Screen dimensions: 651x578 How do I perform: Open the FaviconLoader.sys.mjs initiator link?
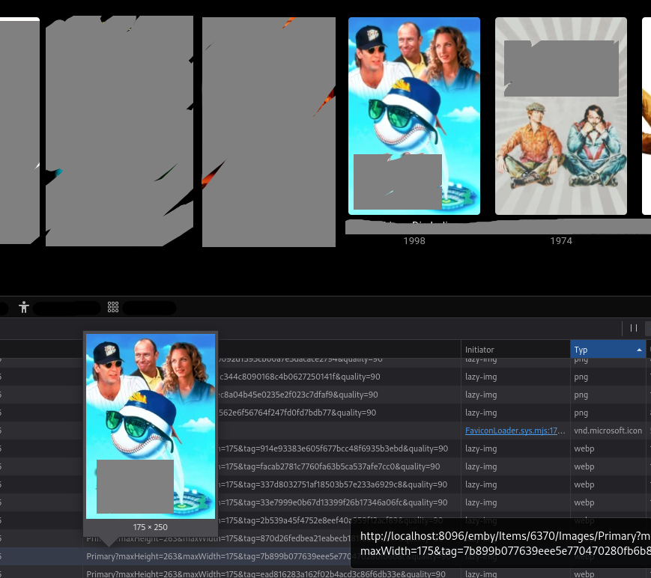(x=515, y=431)
